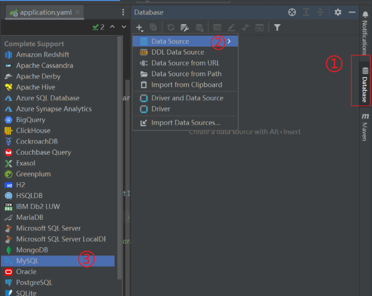Choose HSQLDB data source

point(58,196)
